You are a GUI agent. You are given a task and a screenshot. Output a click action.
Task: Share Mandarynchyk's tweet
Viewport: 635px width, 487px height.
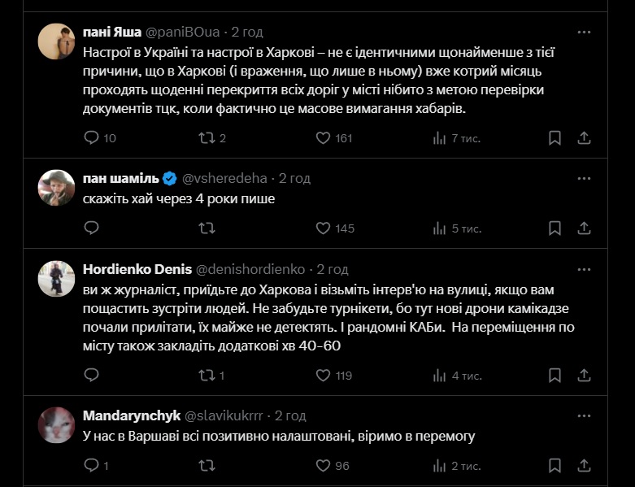(583, 466)
